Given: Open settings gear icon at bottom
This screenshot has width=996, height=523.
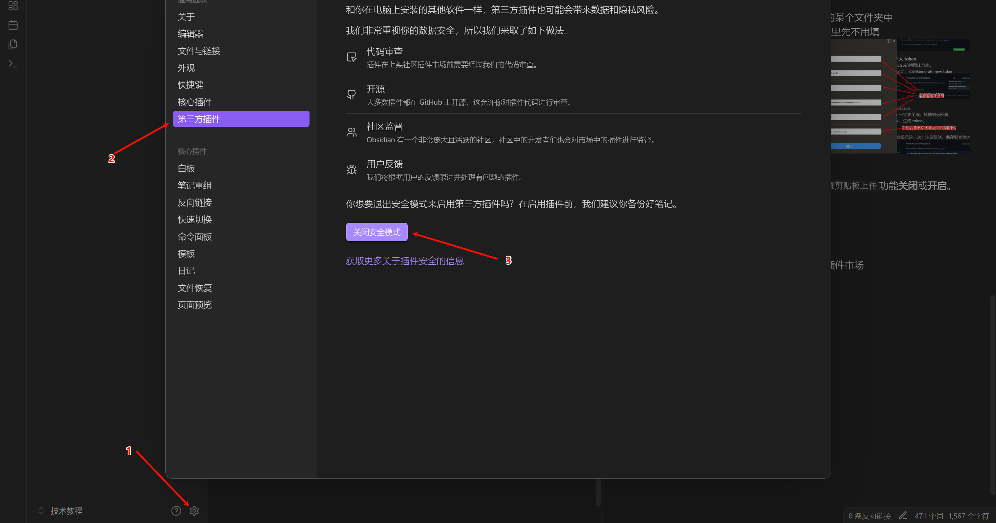Looking at the screenshot, I should click(x=194, y=511).
